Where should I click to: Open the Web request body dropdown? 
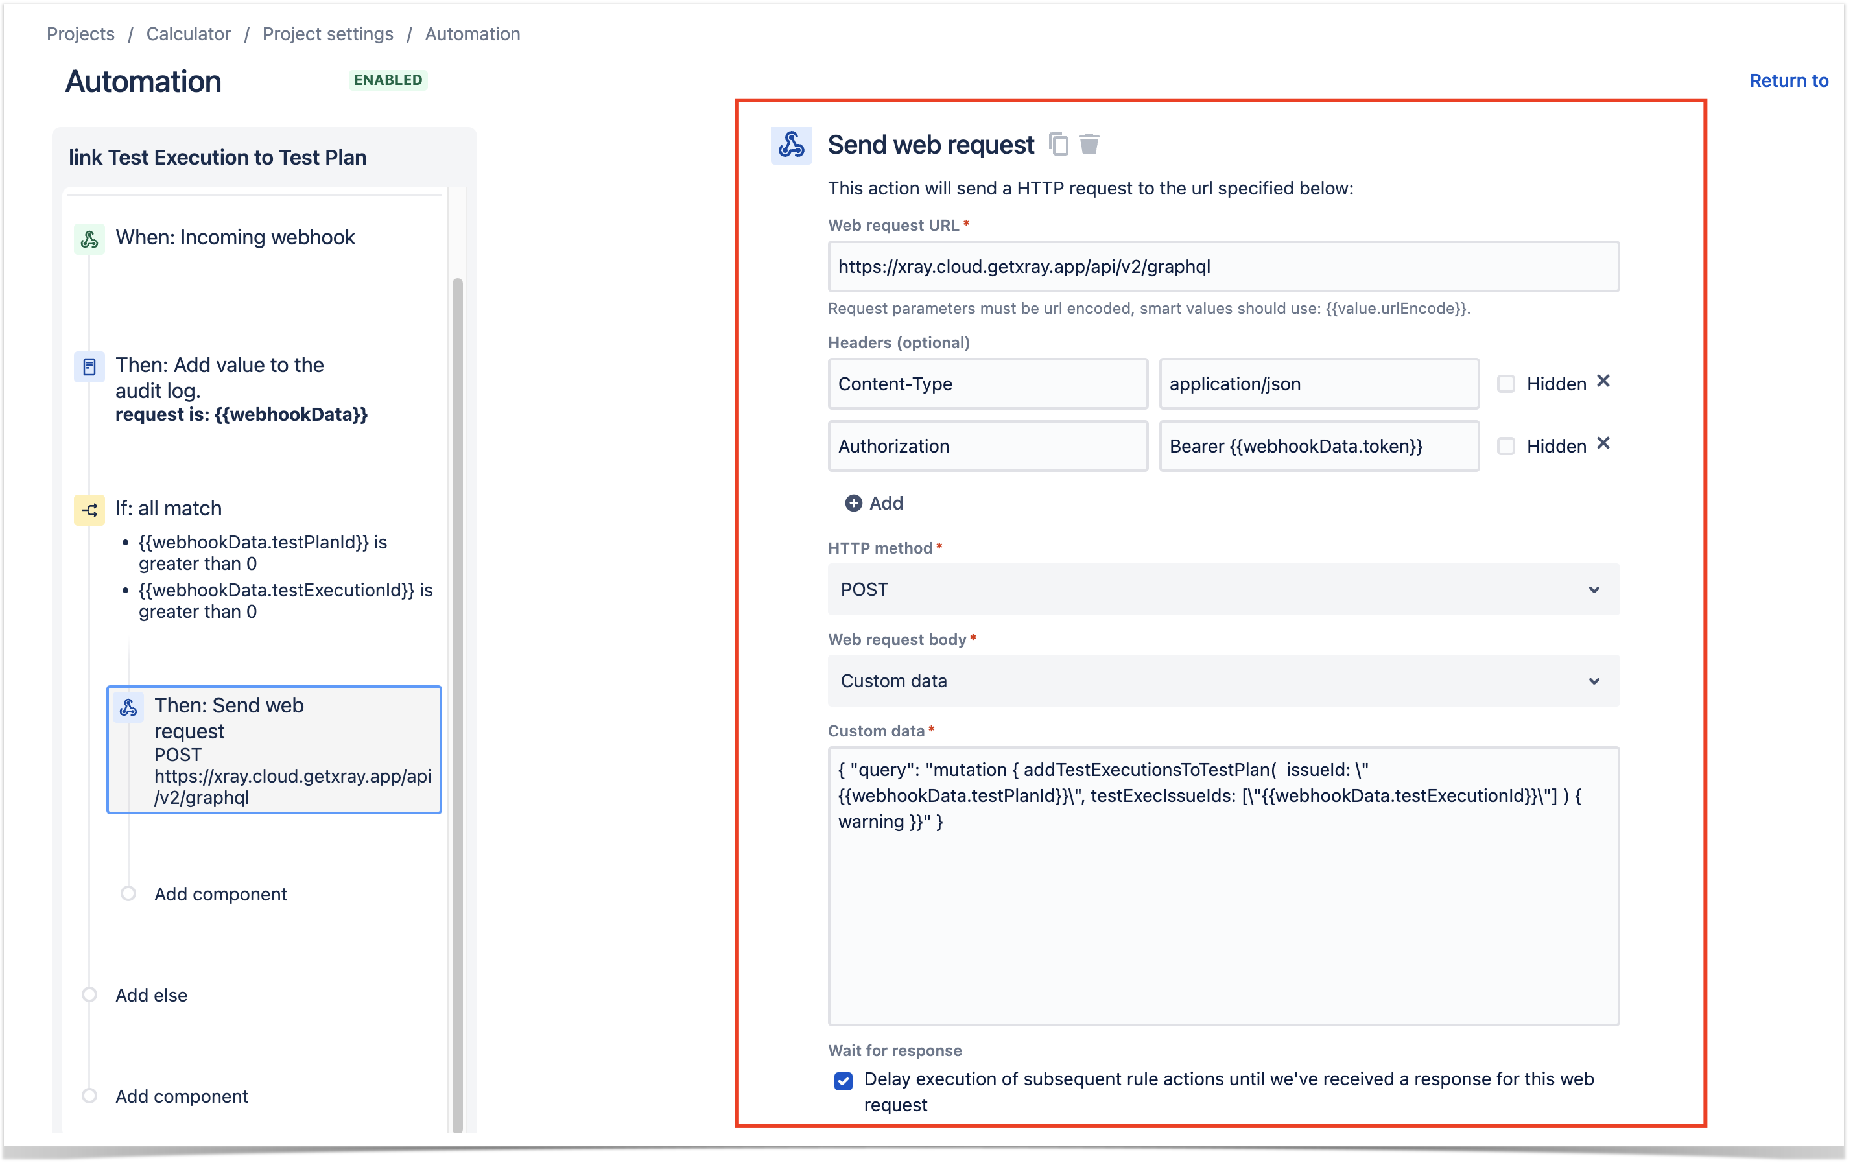pyautogui.click(x=1223, y=681)
